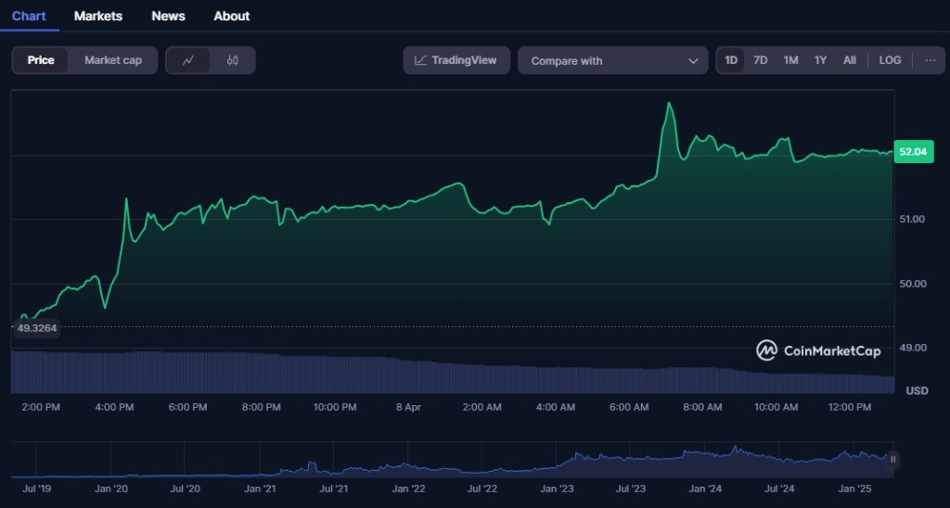Select the Price toggle
950x508 pixels.
tap(41, 60)
